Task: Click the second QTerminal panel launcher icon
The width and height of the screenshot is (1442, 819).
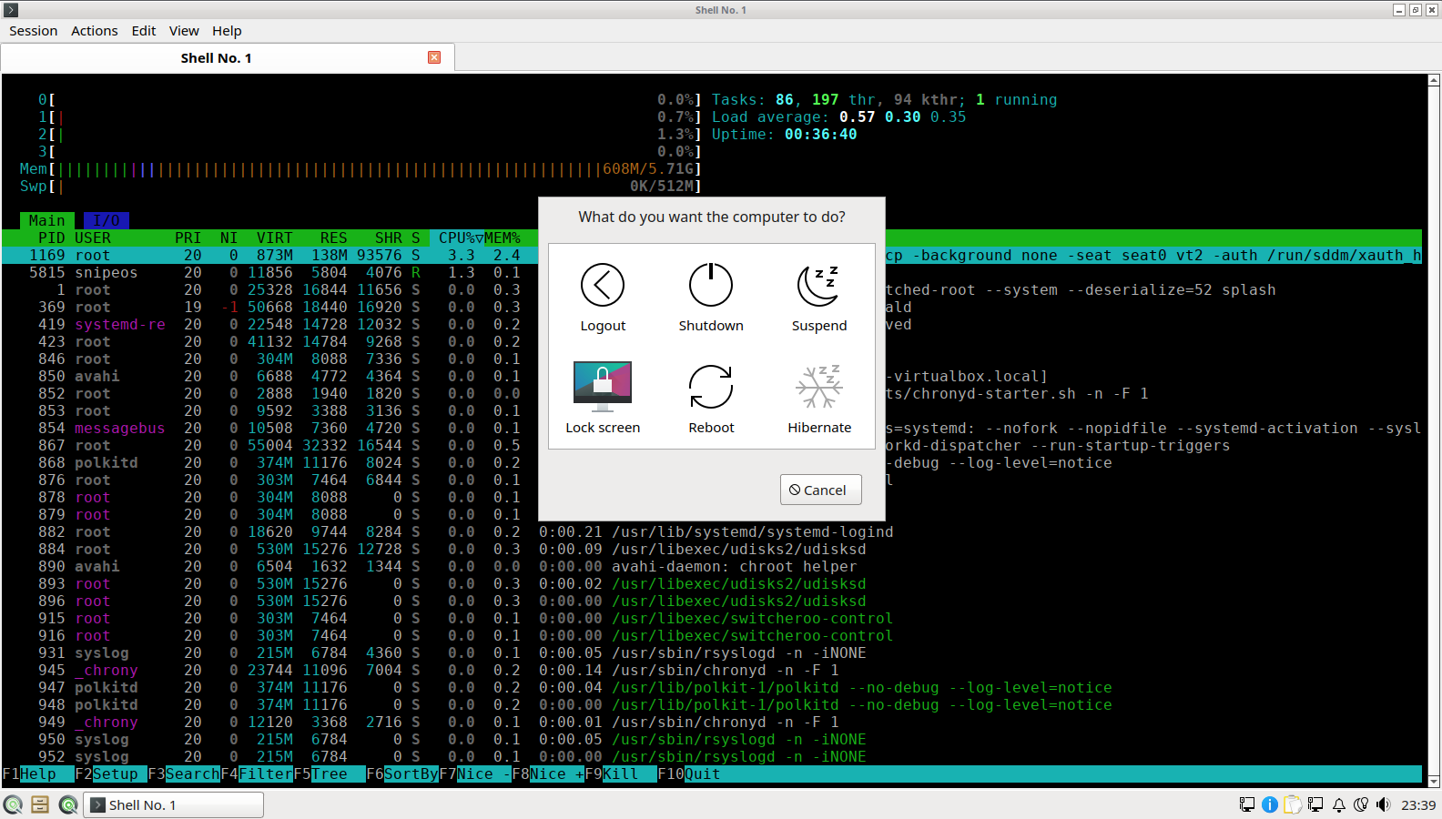Action: (x=68, y=804)
